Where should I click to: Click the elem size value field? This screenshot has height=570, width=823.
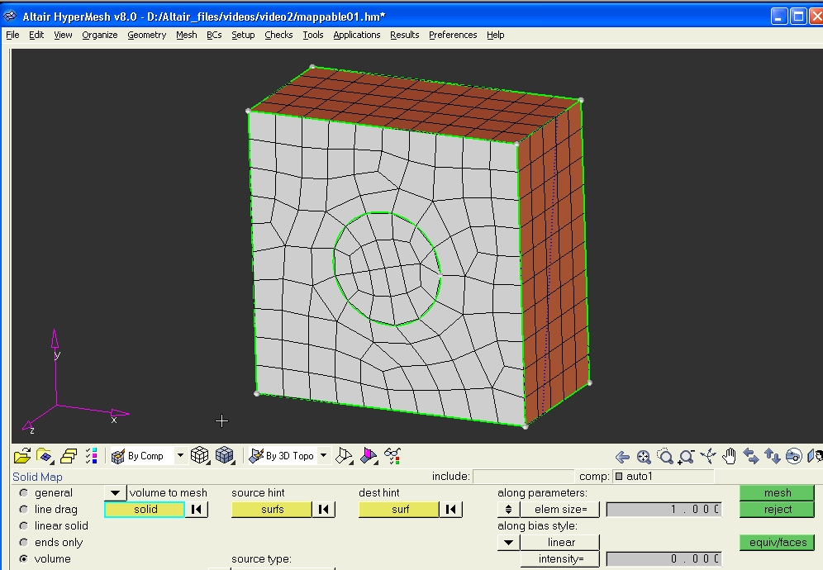(x=664, y=509)
